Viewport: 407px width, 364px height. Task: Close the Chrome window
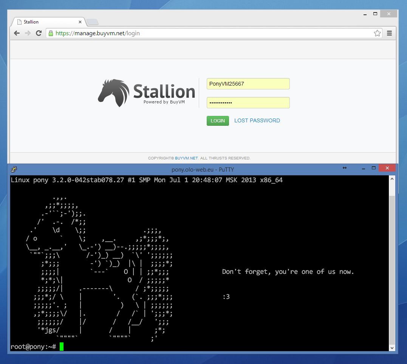point(388,14)
